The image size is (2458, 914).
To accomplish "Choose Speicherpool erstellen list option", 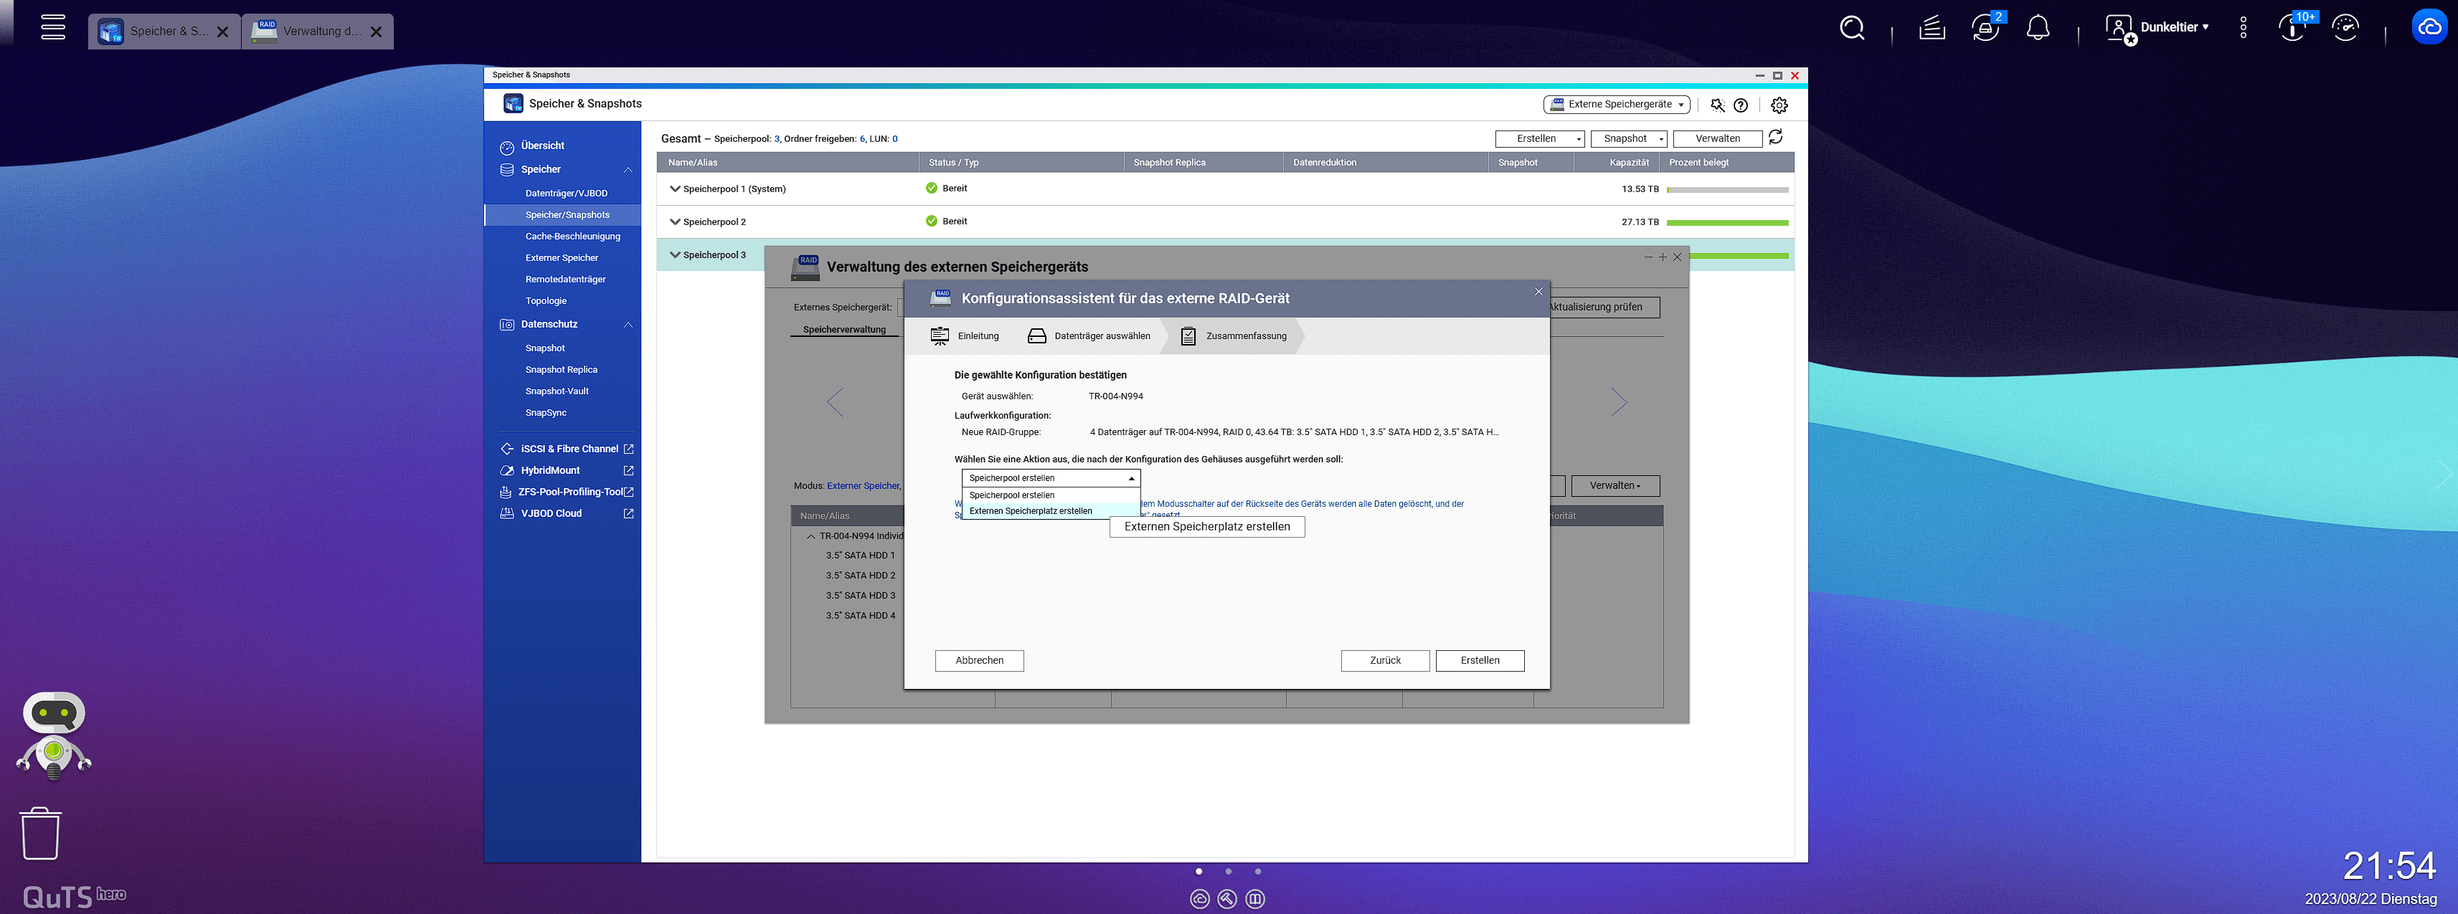I will [1049, 495].
